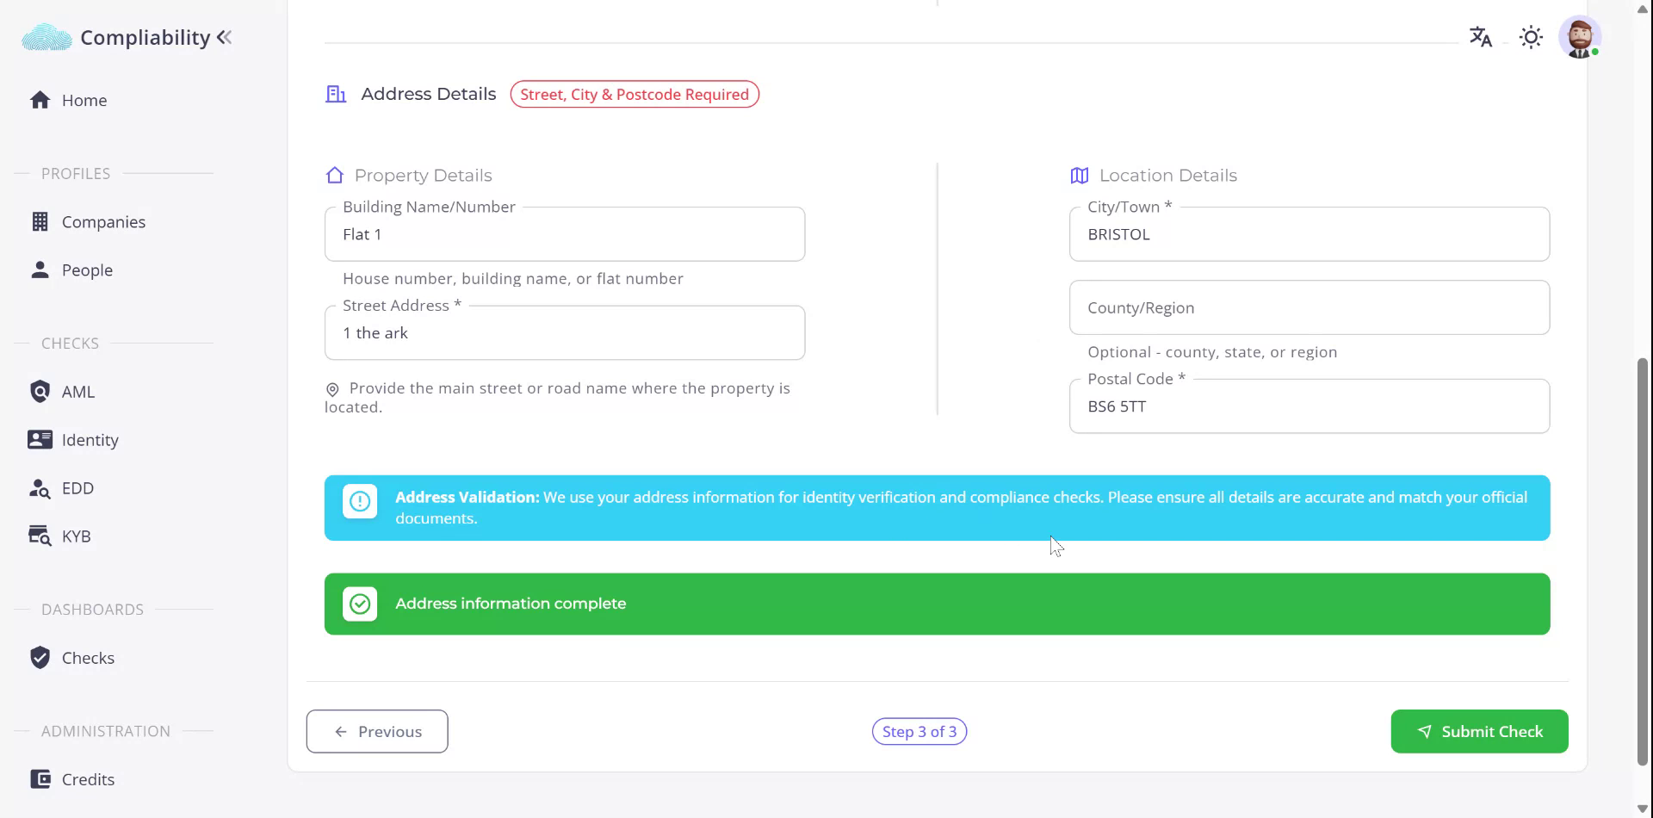Click the EDD person-search icon
Image resolution: width=1653 pixels, height=818 pixels.
40,488
